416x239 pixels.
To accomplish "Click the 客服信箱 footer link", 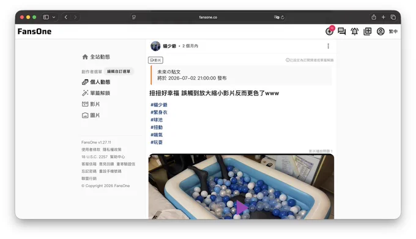I will click(x=89, y=164).
